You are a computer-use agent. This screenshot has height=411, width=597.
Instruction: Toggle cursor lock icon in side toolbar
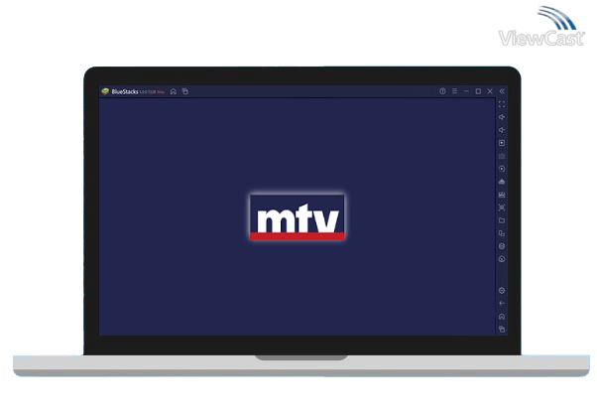(502, 143)
